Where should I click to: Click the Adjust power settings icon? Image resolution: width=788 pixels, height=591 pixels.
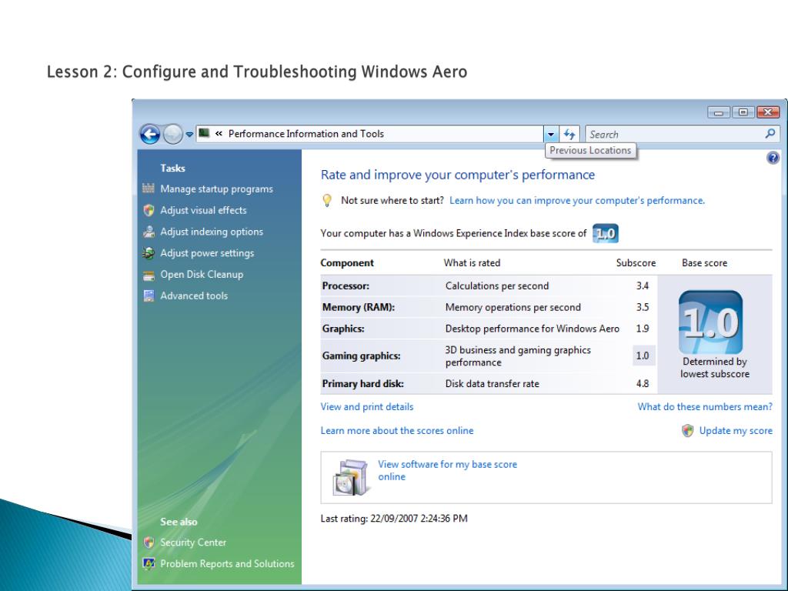tap(149, 253)
